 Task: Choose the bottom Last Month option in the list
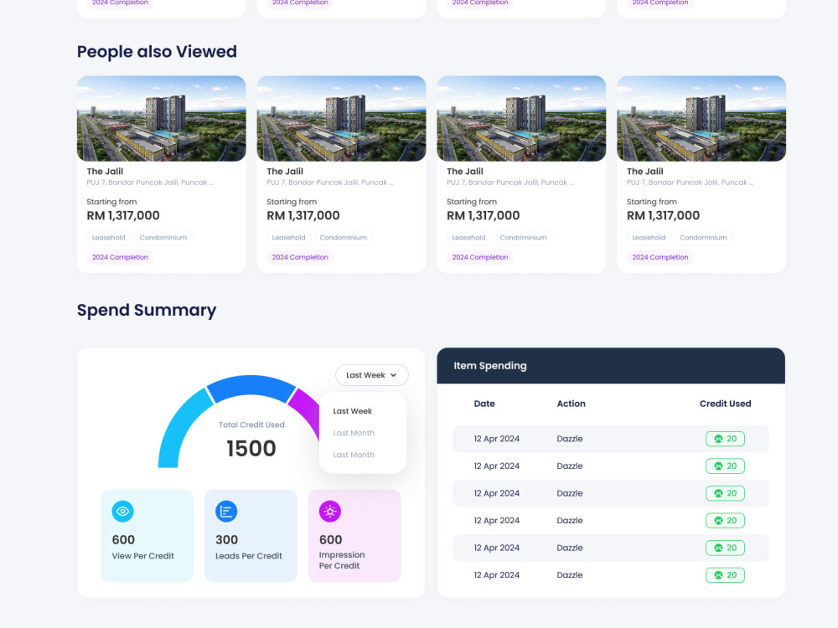(x=354, y=455)
